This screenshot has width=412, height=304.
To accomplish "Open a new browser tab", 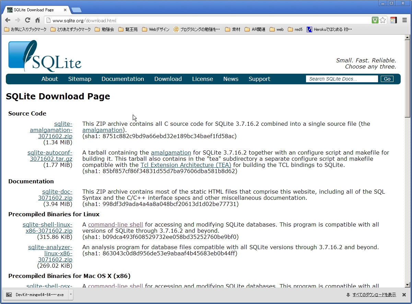I will point(76,10).
